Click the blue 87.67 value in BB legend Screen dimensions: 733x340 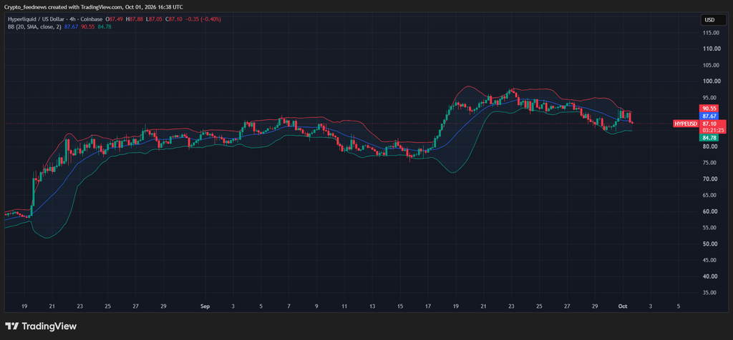pos(71,27)
